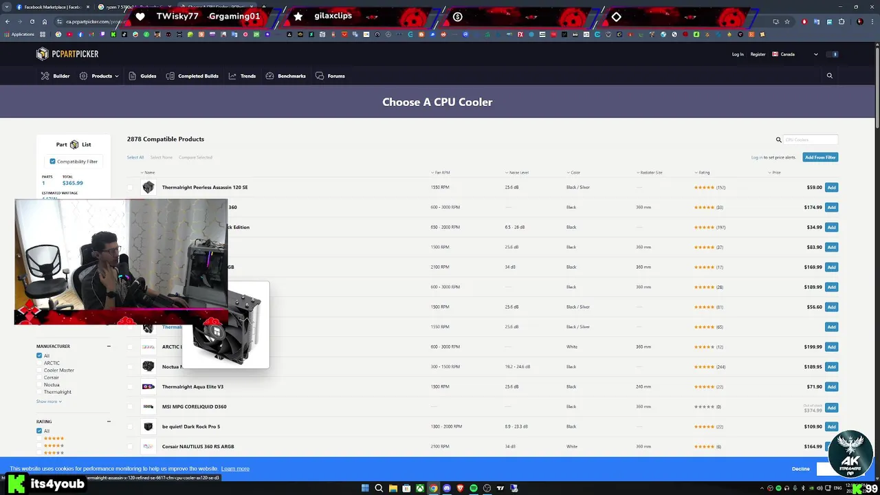Open the Canada country selector
This screenshot has width=880, height=495.
point(795,54)
